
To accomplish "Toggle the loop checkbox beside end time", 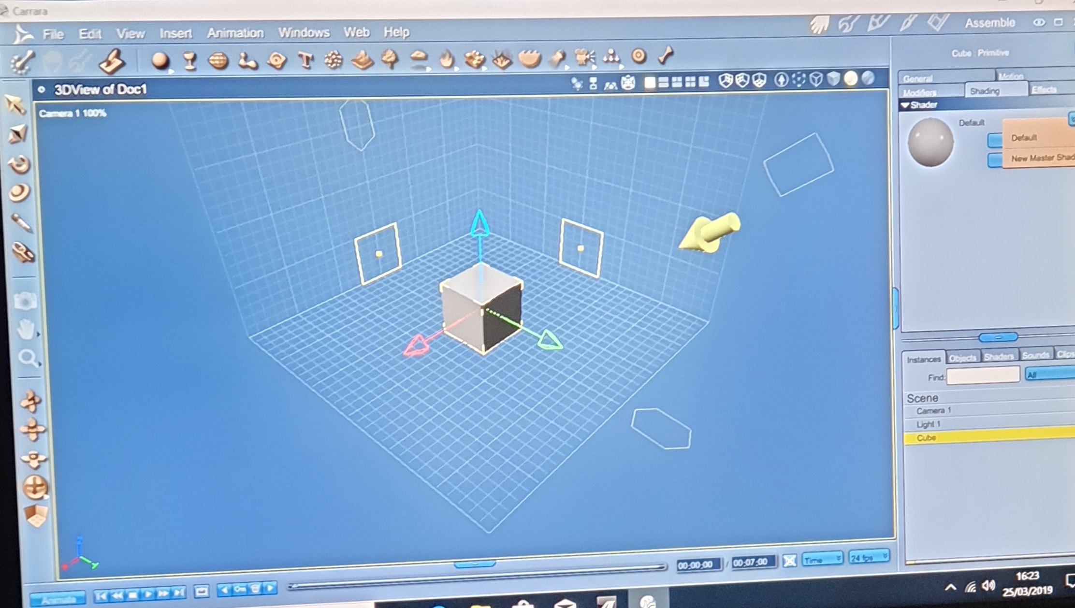I will click(789, 561).
